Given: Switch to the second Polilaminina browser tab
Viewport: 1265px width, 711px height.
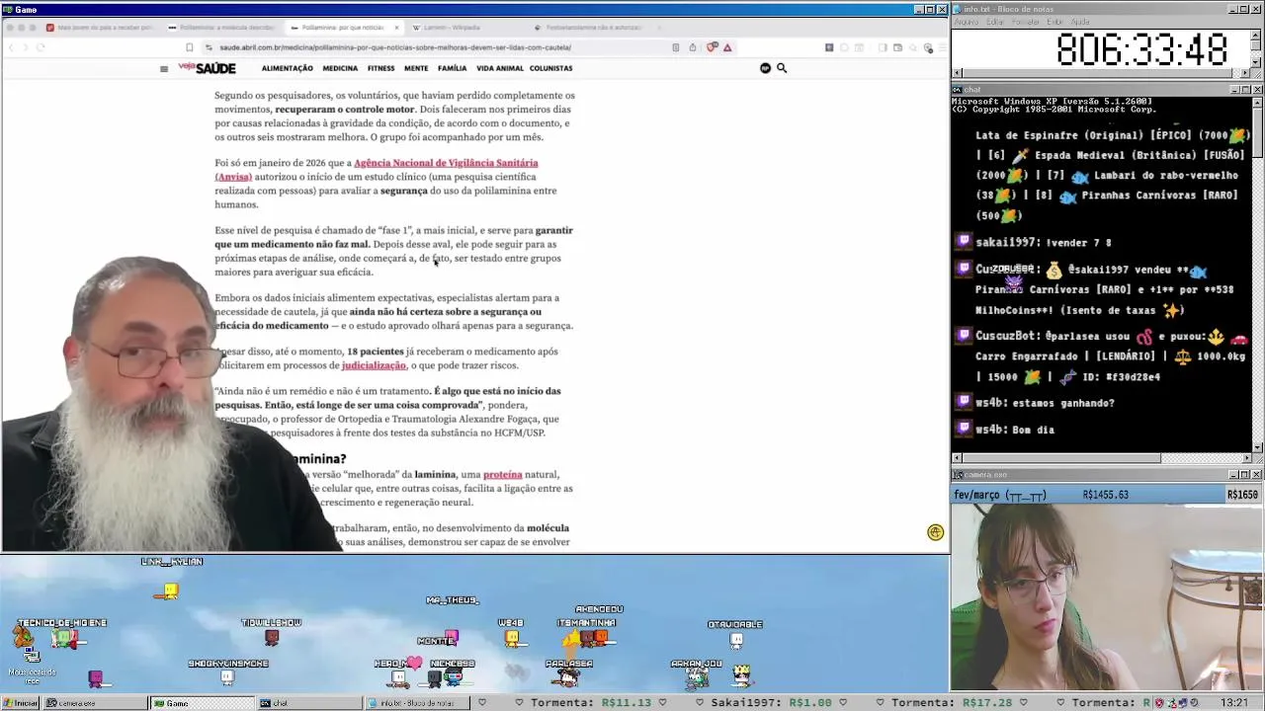Looking at the screenshot, I should (222, 28).
